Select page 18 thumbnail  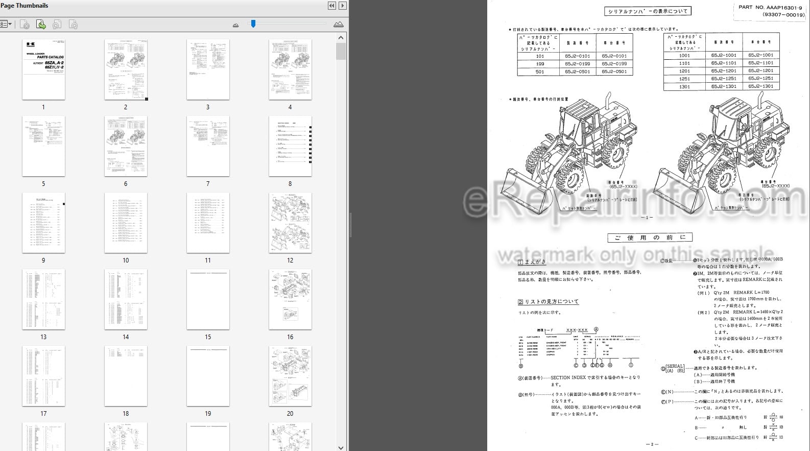click(x=126, y=376)
